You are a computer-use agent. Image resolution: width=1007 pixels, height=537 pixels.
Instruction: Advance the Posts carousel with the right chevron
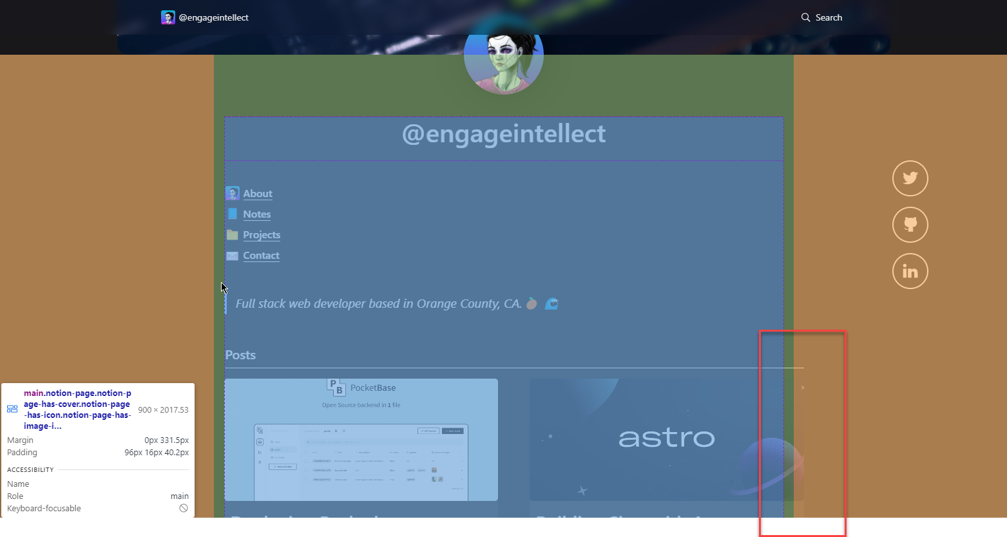pos(802,387)
